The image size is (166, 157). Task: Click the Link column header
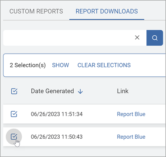point(123,91)
